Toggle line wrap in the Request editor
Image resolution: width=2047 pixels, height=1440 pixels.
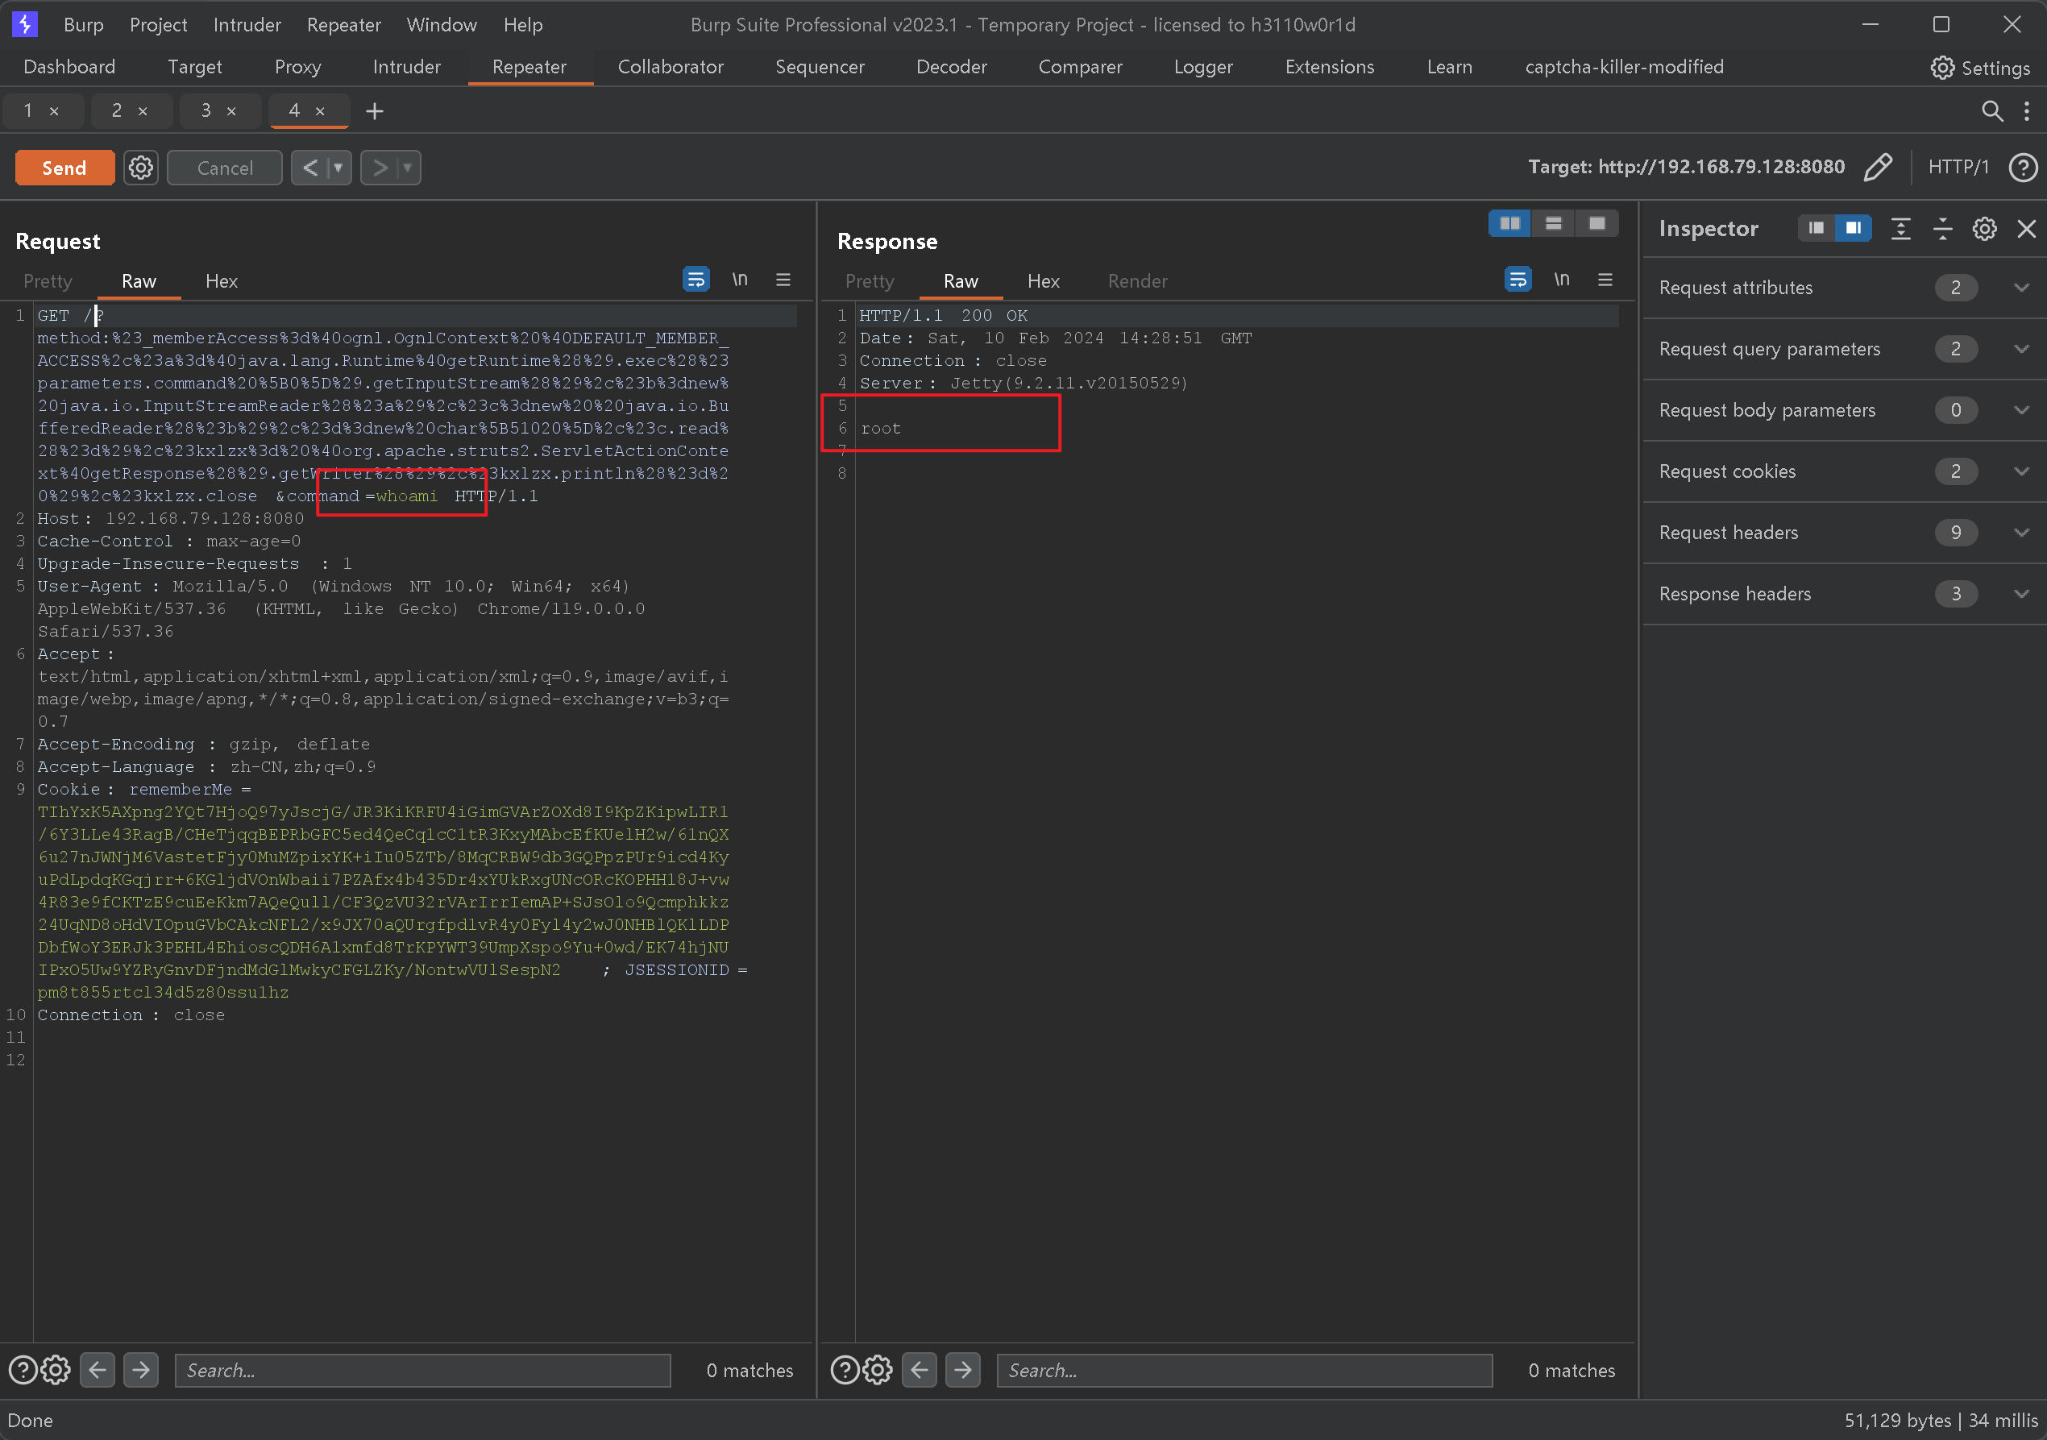click(695, 280)
